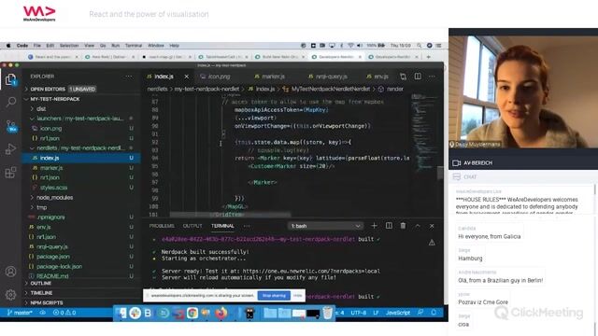Switch to the marker.js editor tab
The height and width of the screenshot is (336, 598).
(273, 77)
